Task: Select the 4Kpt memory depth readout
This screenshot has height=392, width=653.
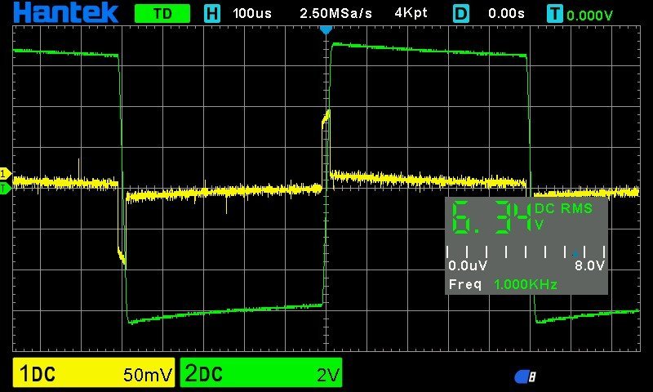Action: coord(411,14)
